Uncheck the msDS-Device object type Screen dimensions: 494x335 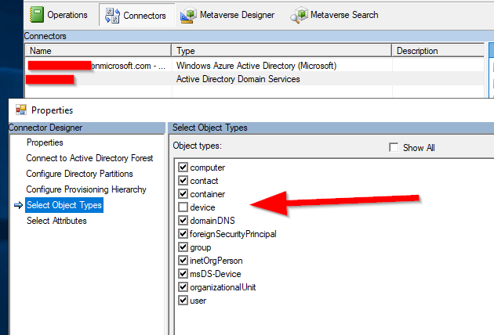pyautogui.click(x=183, y=274)
